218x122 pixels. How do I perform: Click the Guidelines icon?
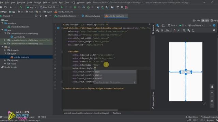pos(193,30)
